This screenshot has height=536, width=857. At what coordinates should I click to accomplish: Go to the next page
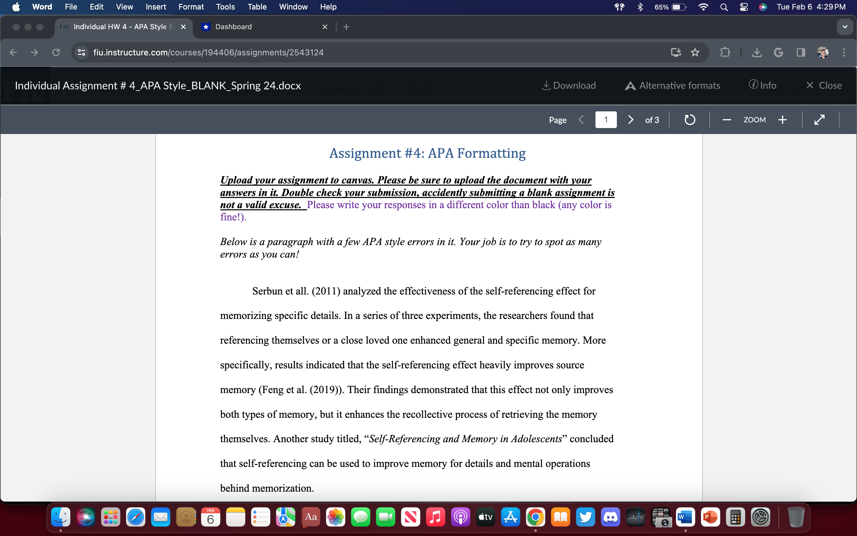[630, 119]
